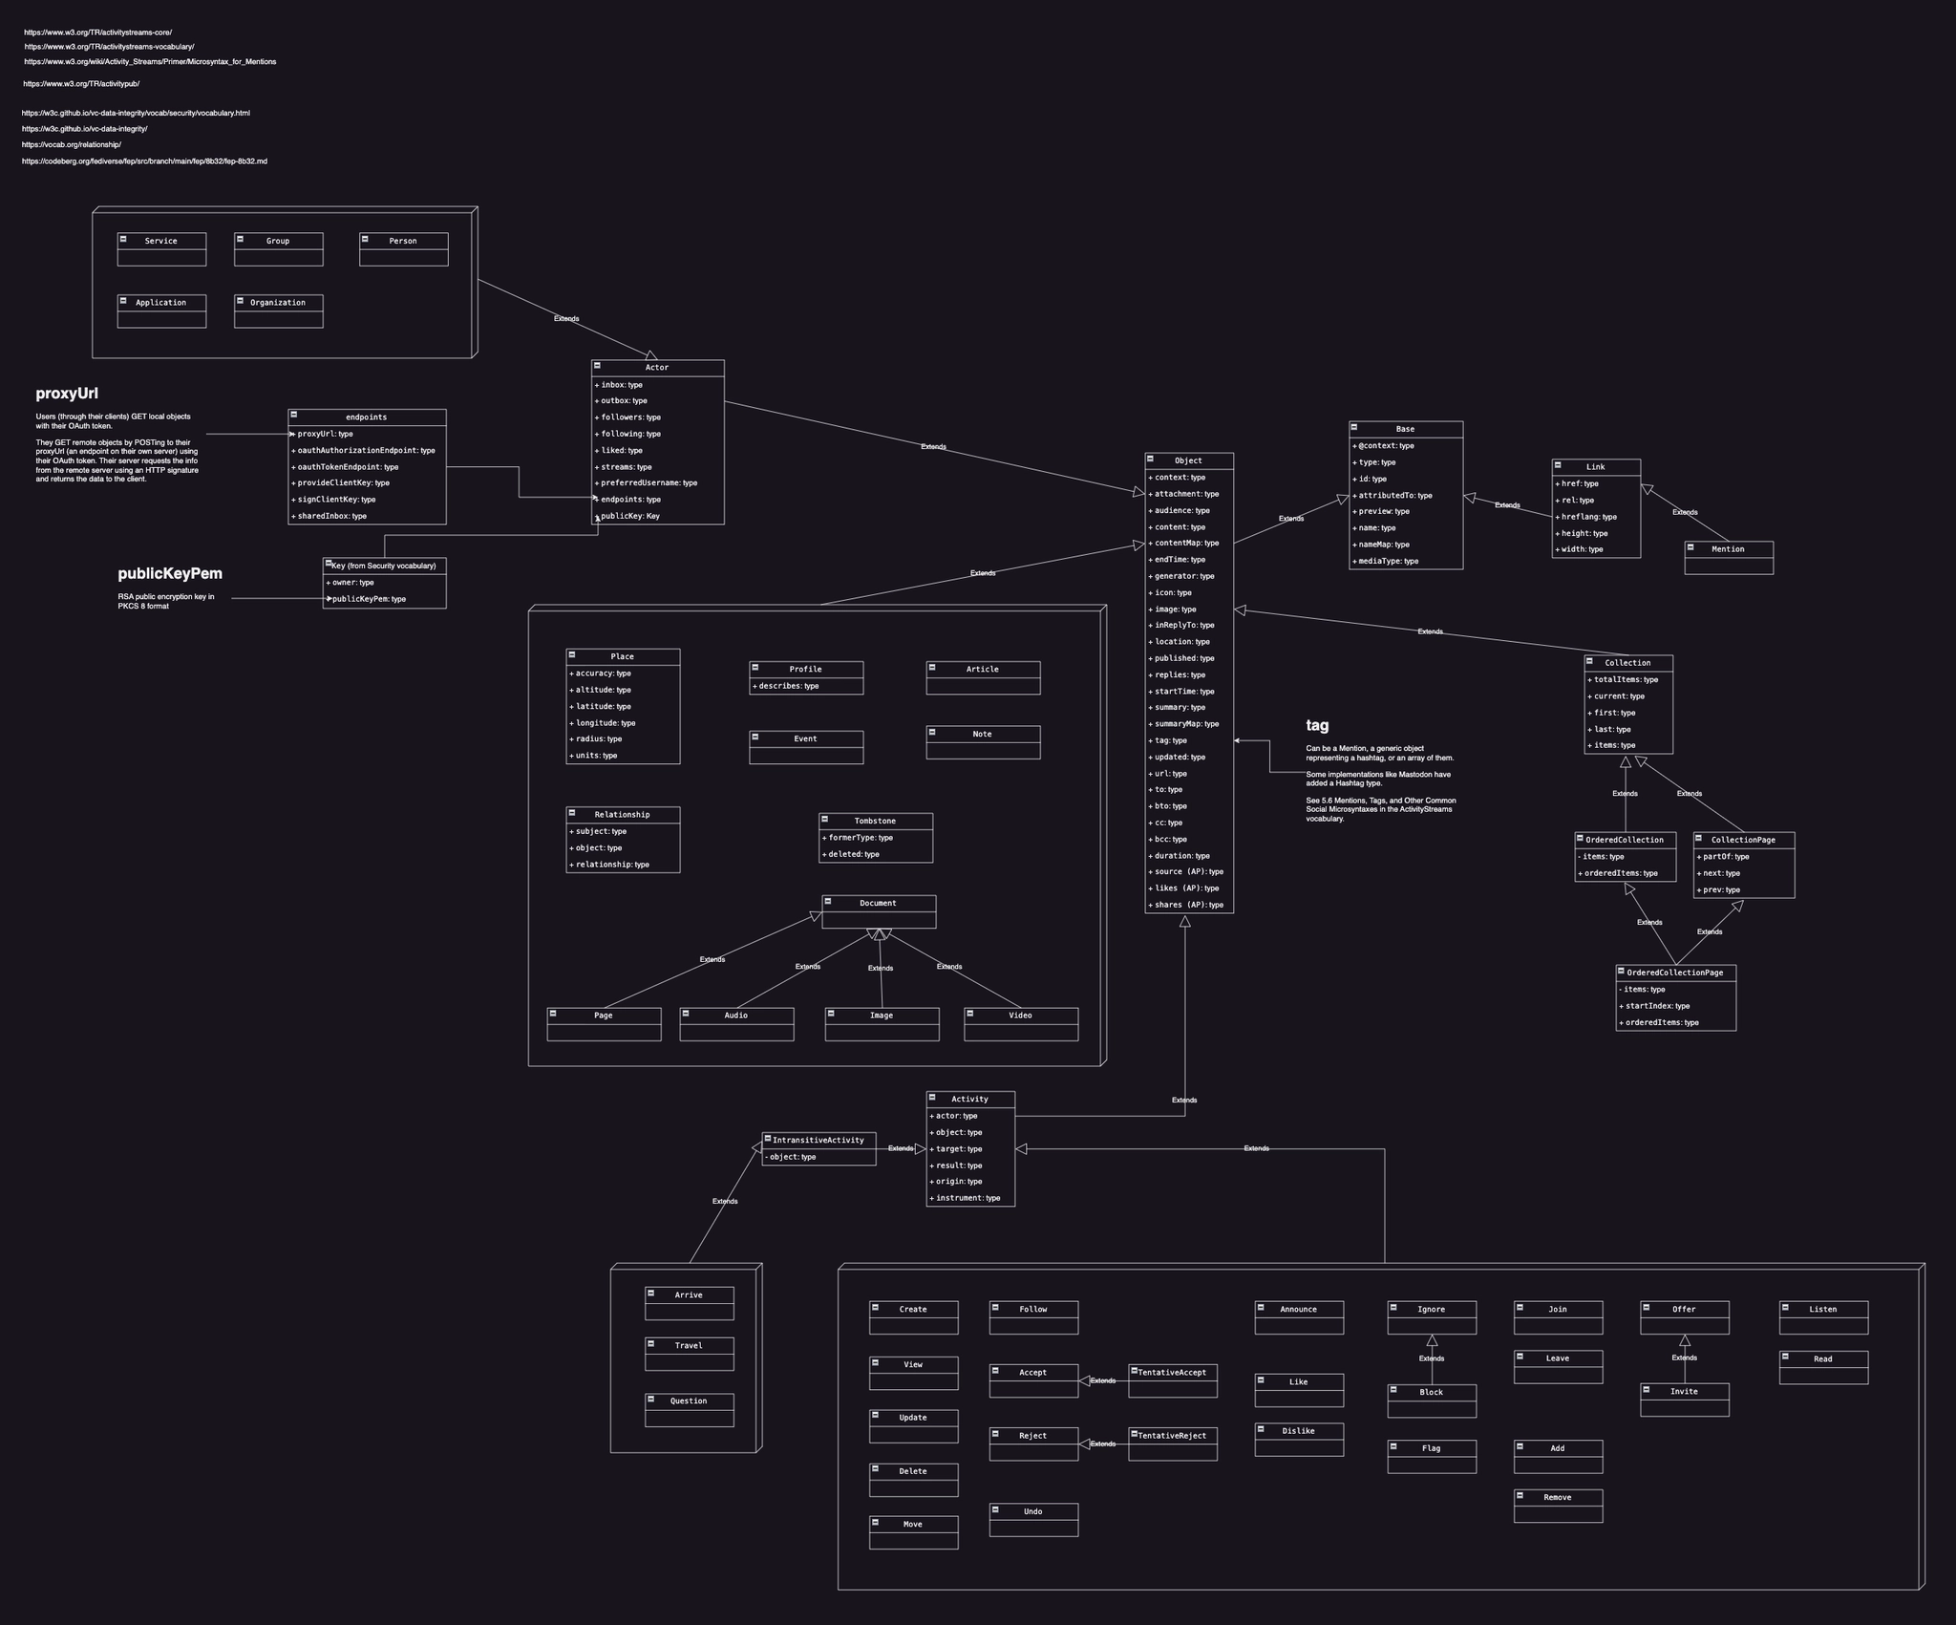Select the Travel class title

click(689, 1346)
